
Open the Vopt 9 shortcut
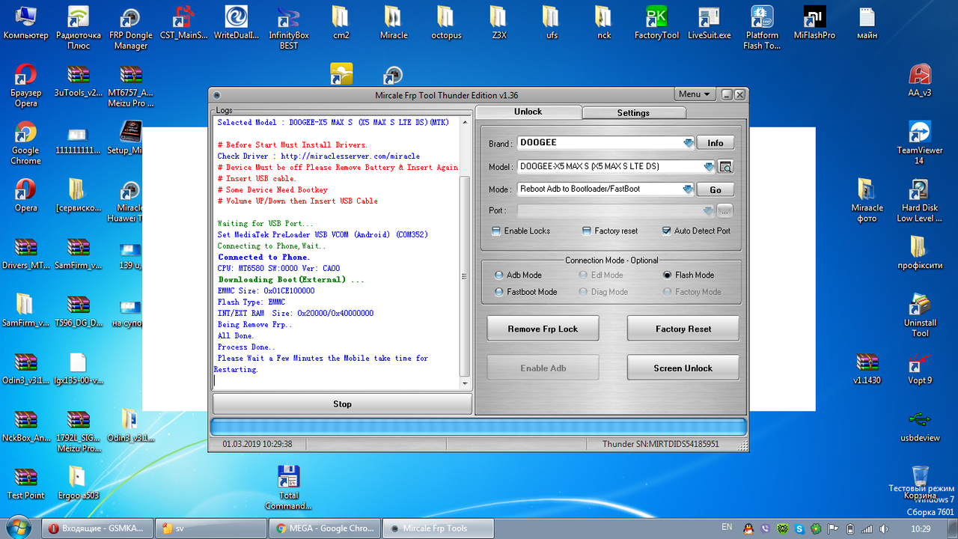coord(919,368)
